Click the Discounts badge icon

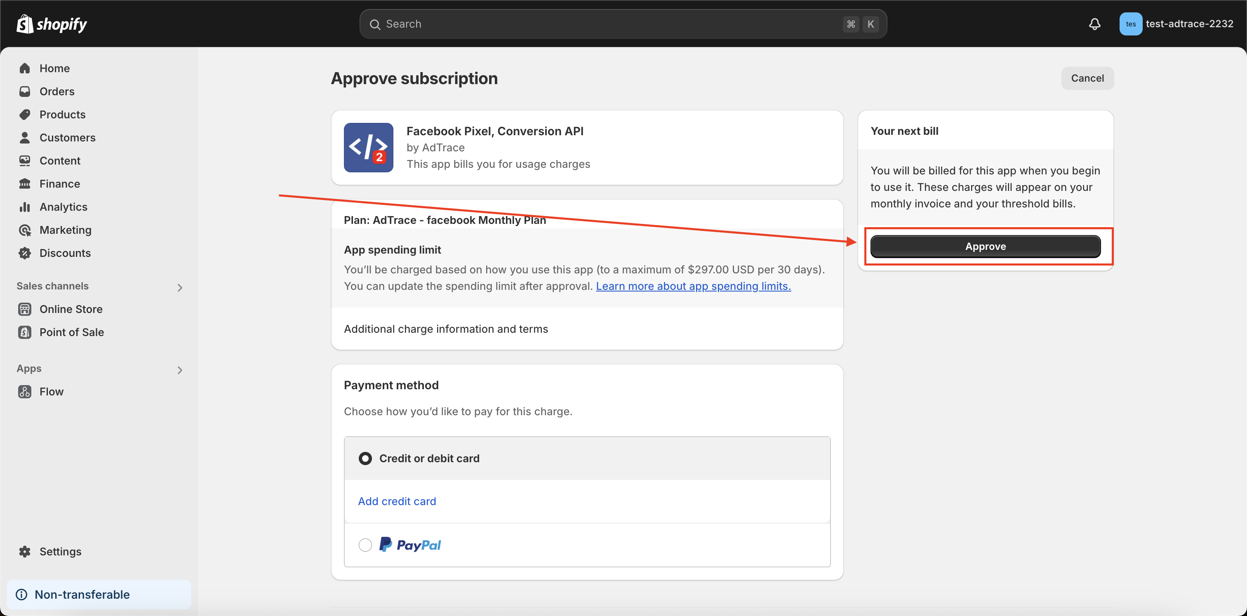[x=25, y=253]
